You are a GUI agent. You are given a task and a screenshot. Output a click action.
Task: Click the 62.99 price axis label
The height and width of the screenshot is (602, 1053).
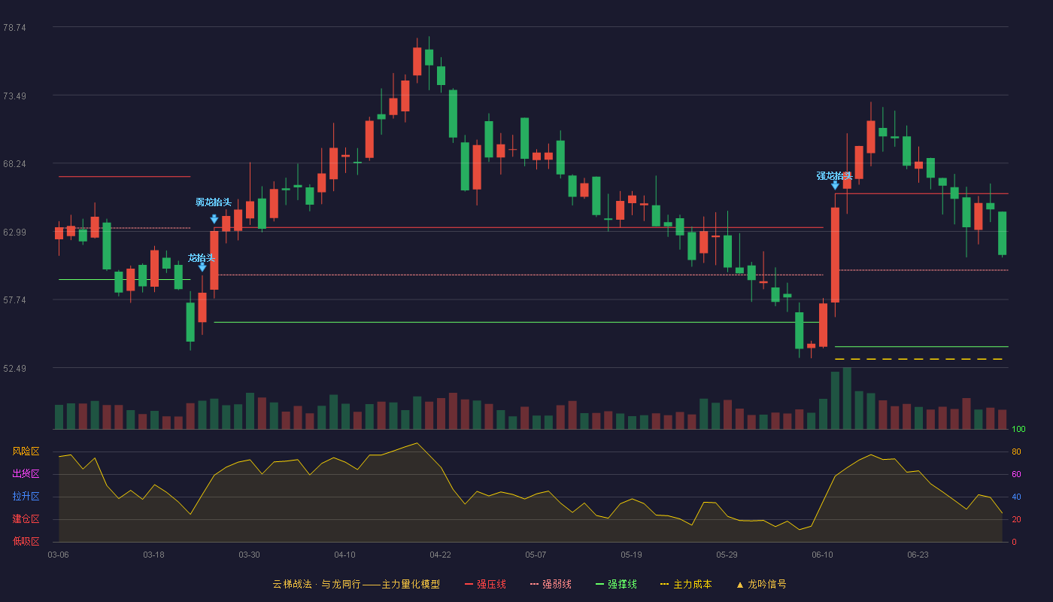pos(14,233)
